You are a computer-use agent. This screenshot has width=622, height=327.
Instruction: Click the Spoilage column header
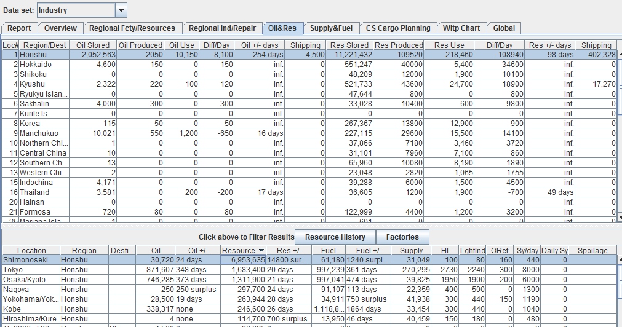click(x=592, y=251)
